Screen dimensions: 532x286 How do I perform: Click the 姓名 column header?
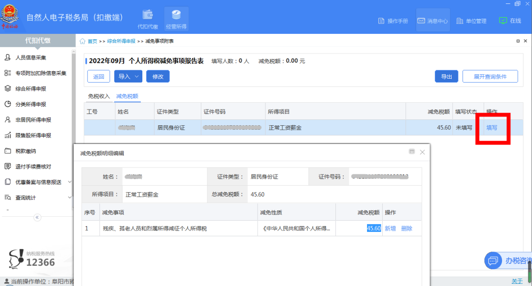pyautogui.click(x=134, y=112)
